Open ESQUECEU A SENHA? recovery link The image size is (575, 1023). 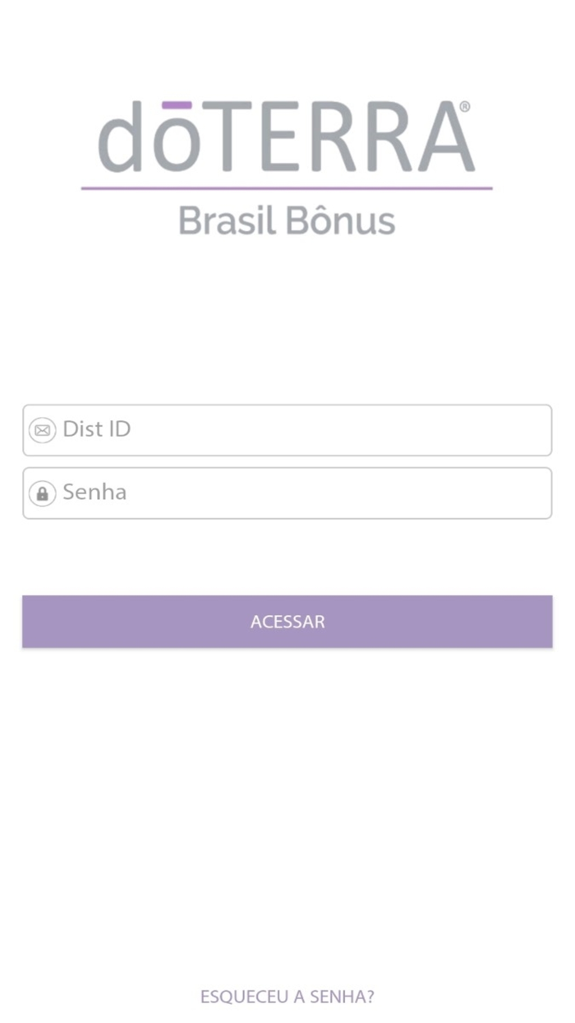click(286, 996)
